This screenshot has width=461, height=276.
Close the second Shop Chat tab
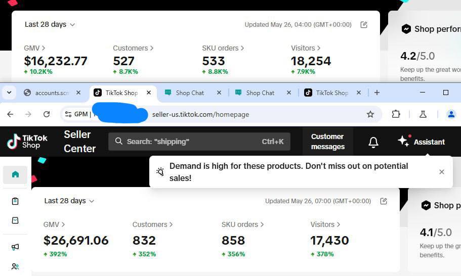[289, 93]
